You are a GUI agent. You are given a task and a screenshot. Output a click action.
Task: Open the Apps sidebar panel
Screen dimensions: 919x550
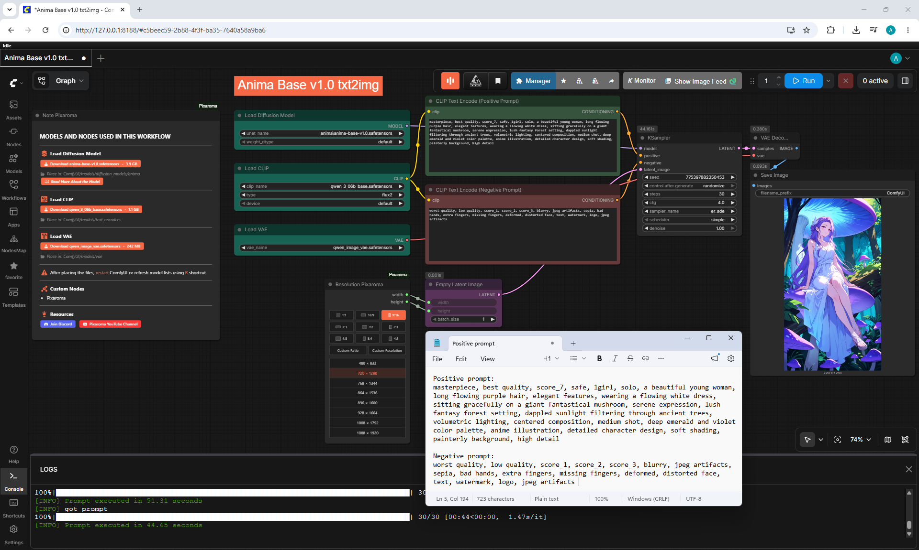(14, 216)
